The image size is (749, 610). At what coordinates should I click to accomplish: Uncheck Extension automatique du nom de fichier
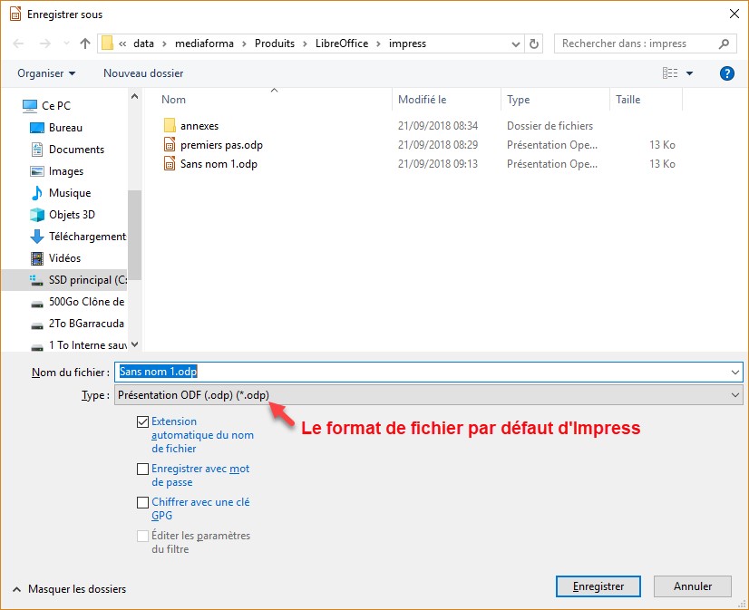142,422
